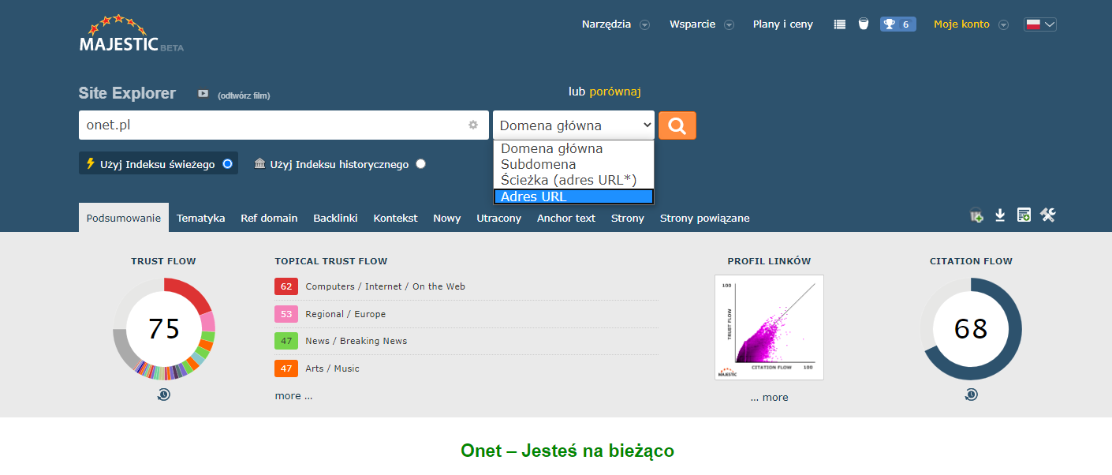The image size is (1112, 475).
Task: Switch to the Strony tab
Action: point(628,218)
